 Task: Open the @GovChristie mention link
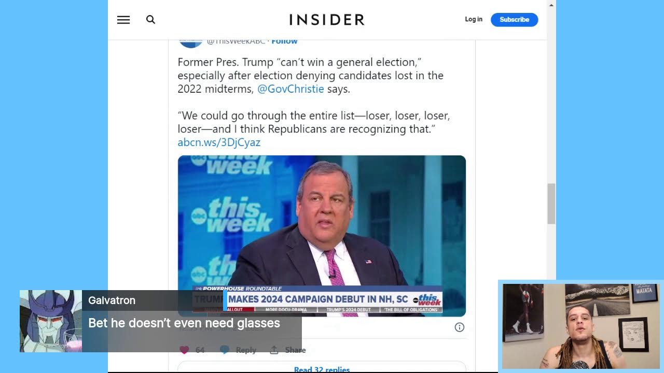[x=290, y=89]
